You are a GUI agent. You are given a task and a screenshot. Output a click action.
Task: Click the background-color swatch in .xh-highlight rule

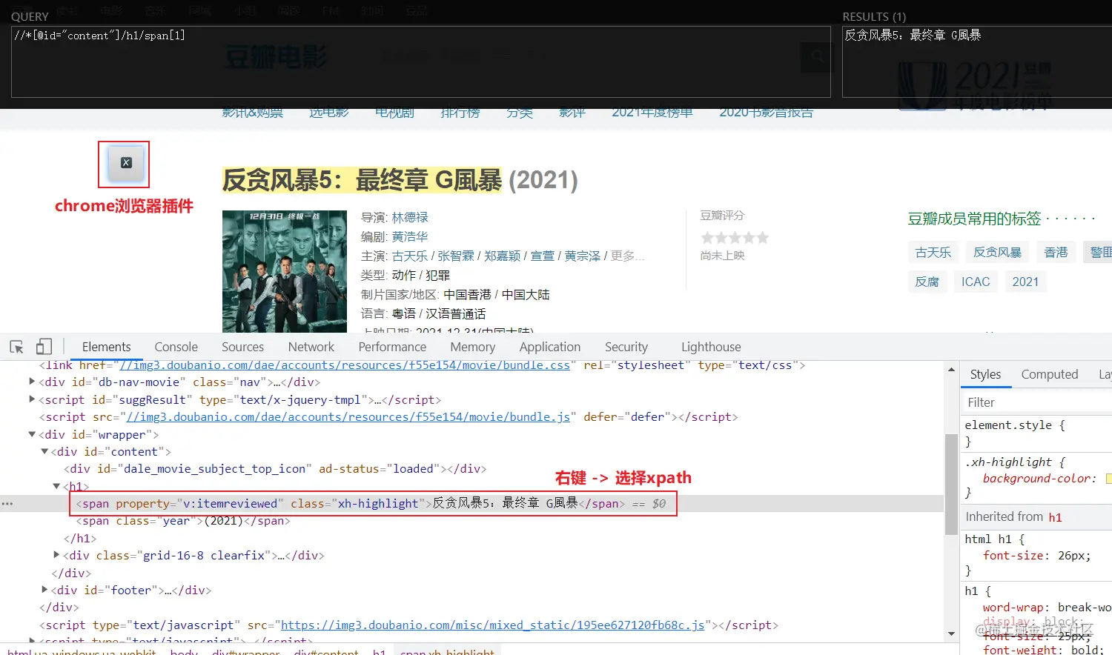click(1108, 479)
